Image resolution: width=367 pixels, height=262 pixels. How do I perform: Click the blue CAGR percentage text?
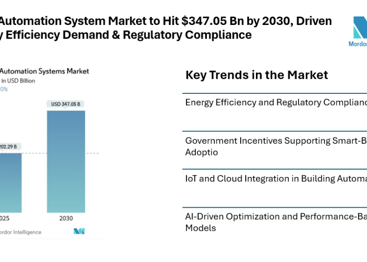[x=4, y=89]
